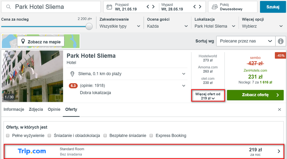Close the offers panel with X
Viewport: 287px width, 159px height.
pos(280,110)
